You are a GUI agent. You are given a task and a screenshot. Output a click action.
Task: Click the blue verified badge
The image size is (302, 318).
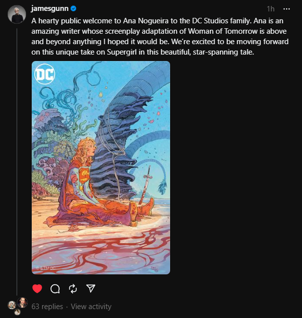click(x=73, y=8)
